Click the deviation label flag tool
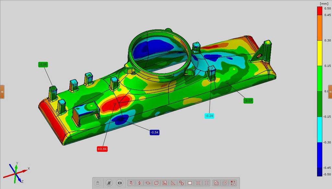This screenshot has width=332, height=189. point(148,183)
